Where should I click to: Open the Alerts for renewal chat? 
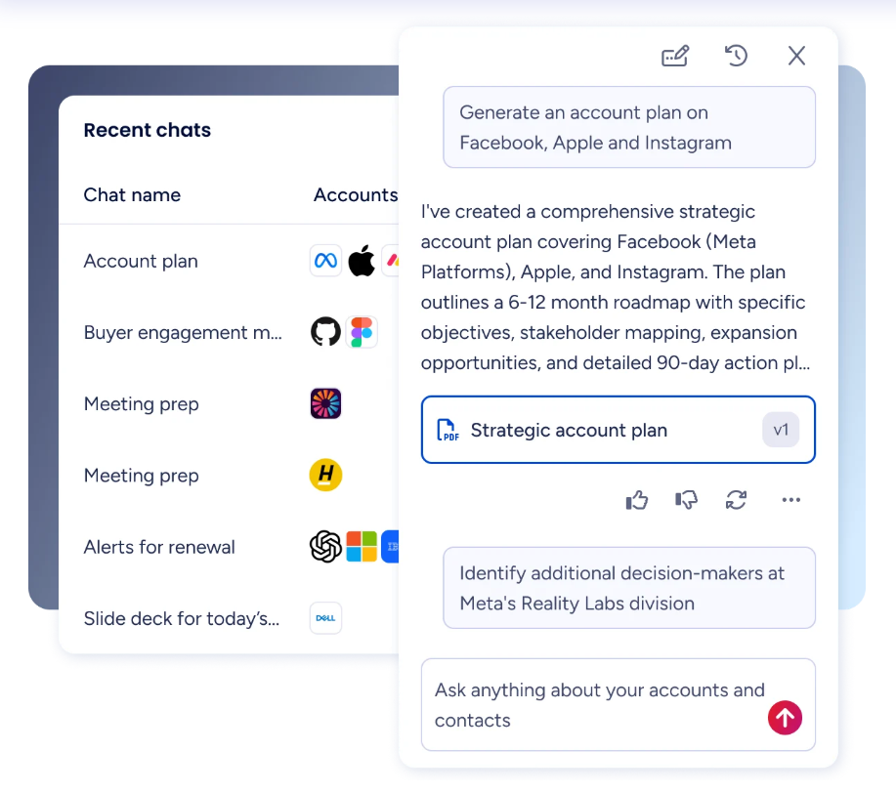[x=159, y=547]
